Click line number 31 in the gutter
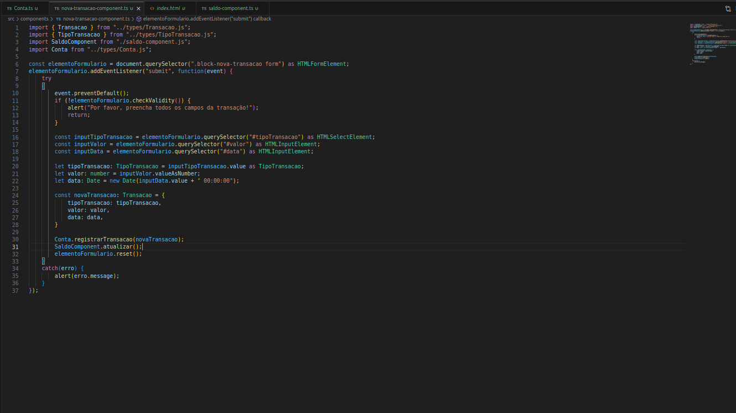736x413 pixels. [x=15, y=246]
